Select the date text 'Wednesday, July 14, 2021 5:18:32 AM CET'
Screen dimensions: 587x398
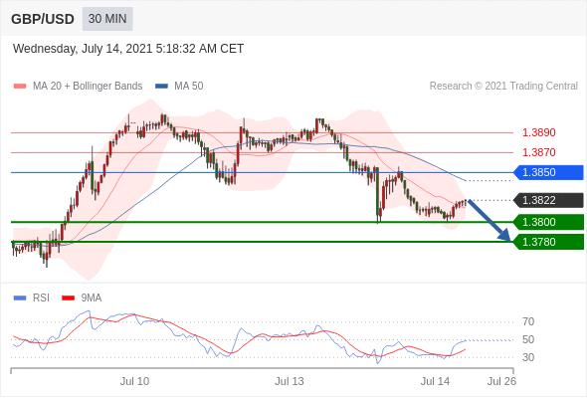128,49
